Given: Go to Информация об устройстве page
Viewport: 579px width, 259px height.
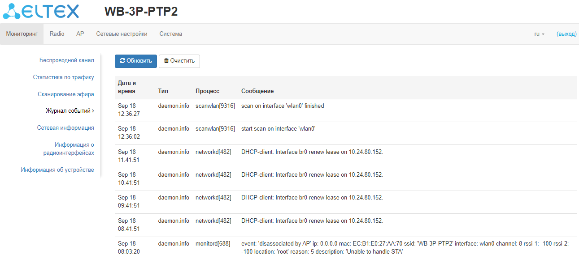Looking at the screenshot, I should click(57, 170).
